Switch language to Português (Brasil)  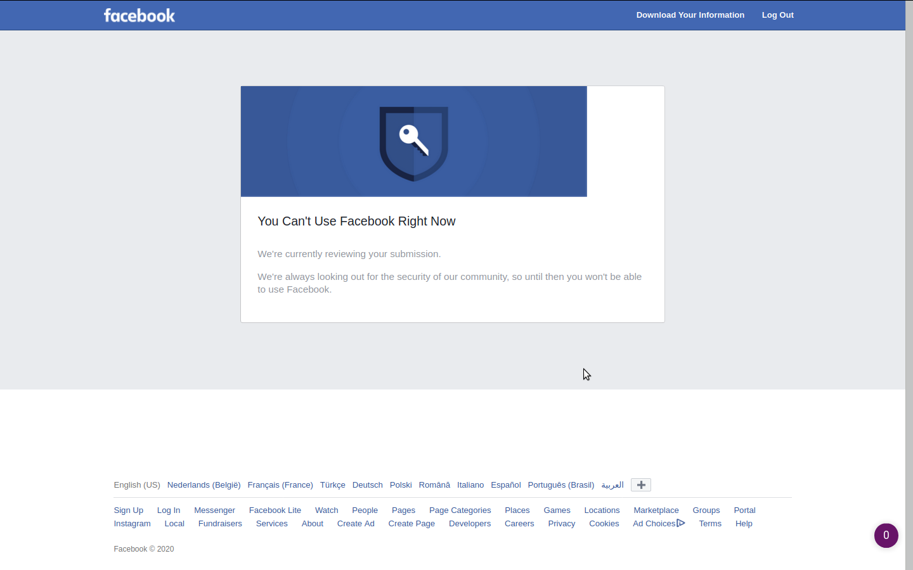click(x=561, y=485)
